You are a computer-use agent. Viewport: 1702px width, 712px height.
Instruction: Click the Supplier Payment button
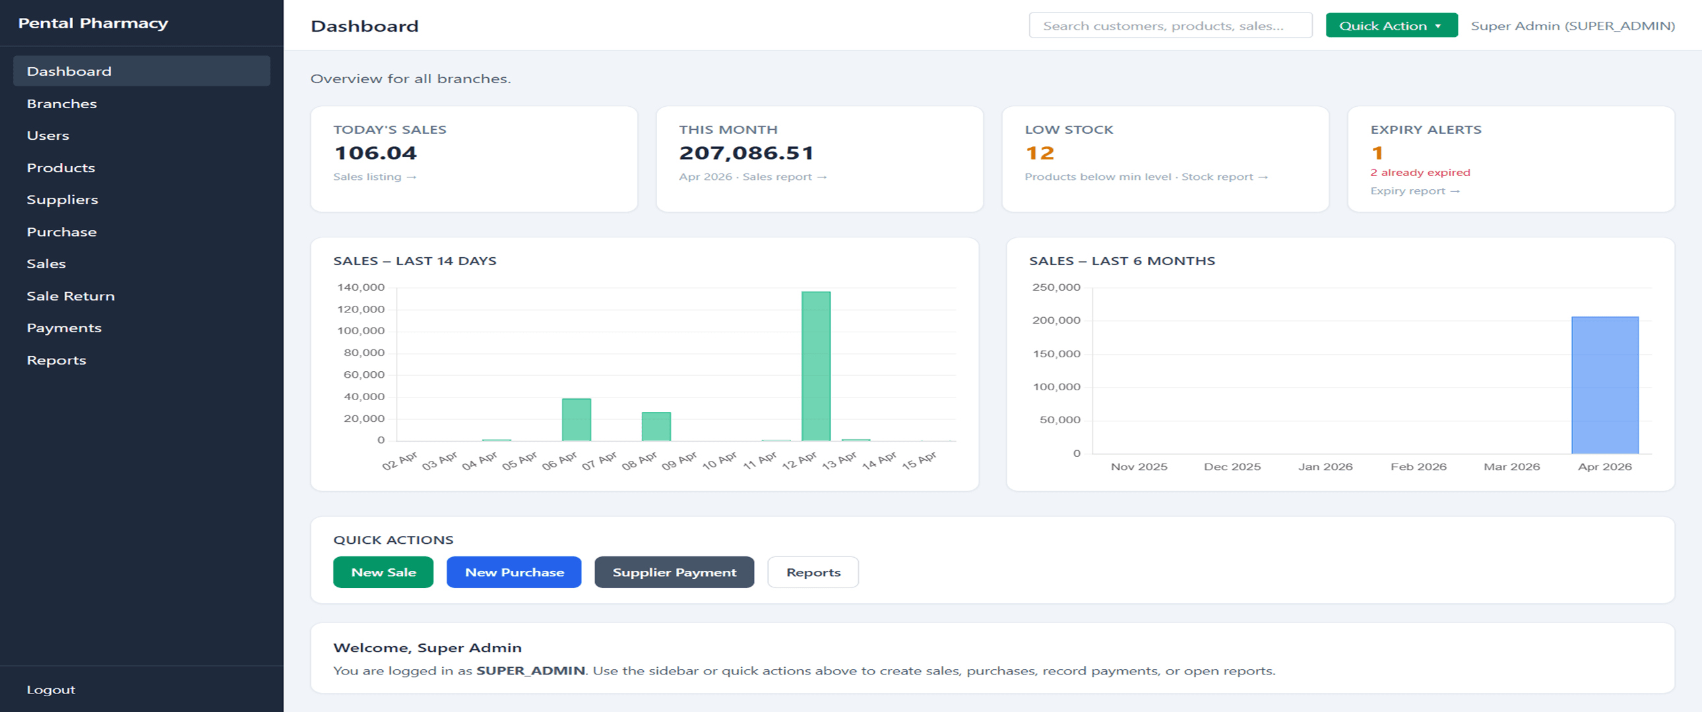pos(674,572)
